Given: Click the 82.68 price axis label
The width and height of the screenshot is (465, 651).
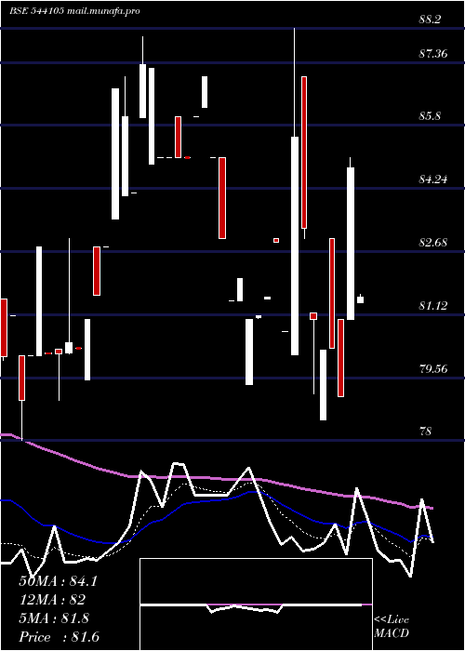Looking at the screenshot, I should (433, 242).
